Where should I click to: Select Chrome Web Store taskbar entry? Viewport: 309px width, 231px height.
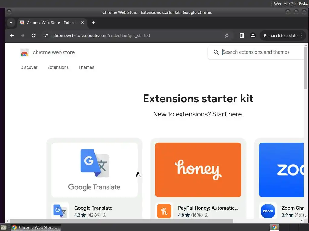coord(36,227)
